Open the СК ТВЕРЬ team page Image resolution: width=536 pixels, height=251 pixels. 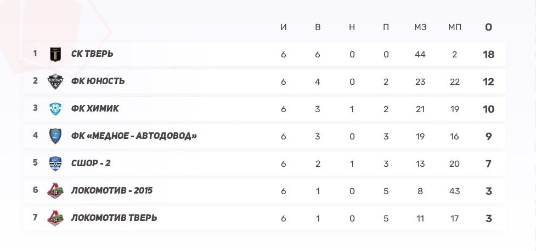pos(92,54)
